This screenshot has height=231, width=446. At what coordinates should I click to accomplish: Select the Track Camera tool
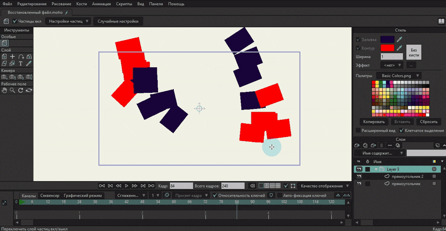tap(4, 77)
